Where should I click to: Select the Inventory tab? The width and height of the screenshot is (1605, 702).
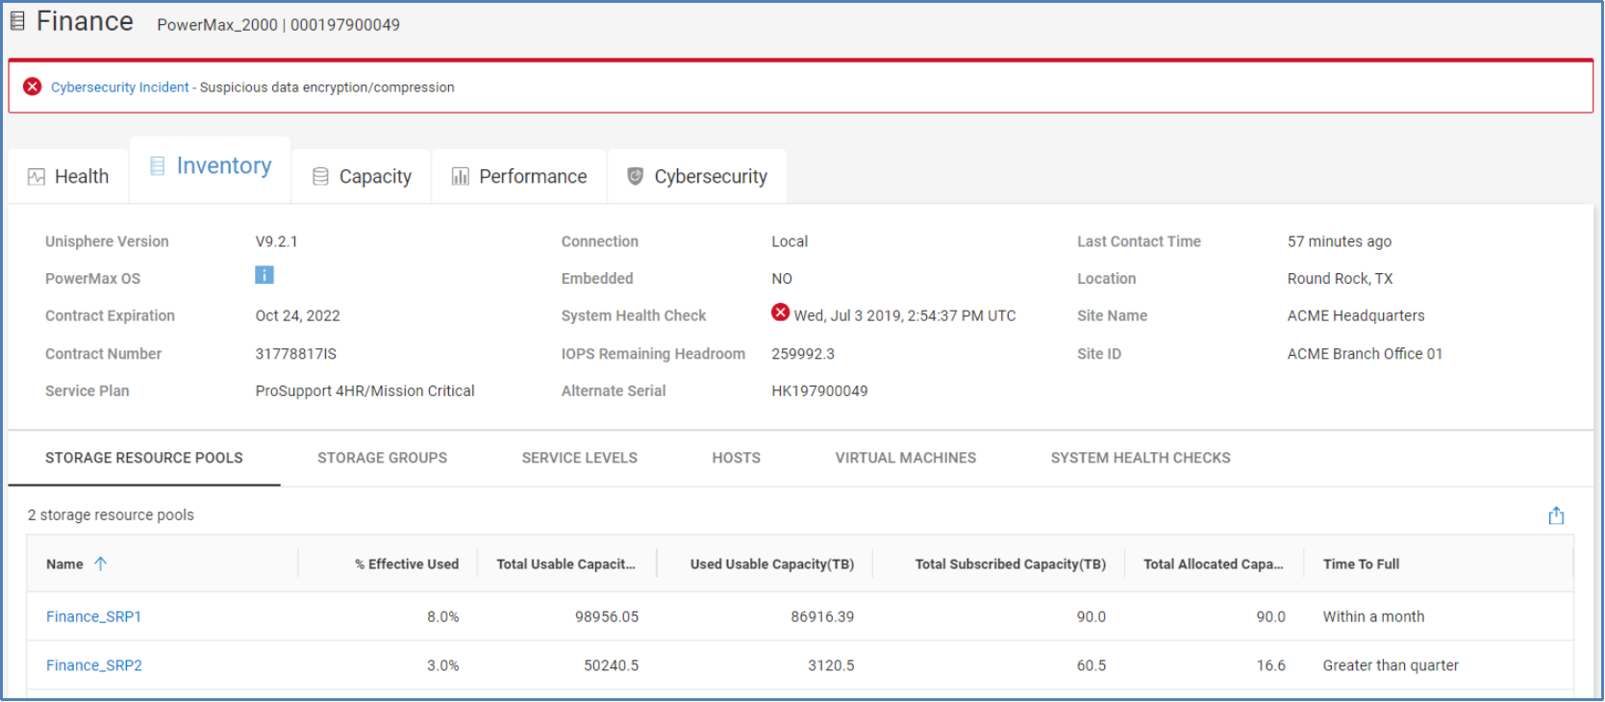tap(211, 166)
